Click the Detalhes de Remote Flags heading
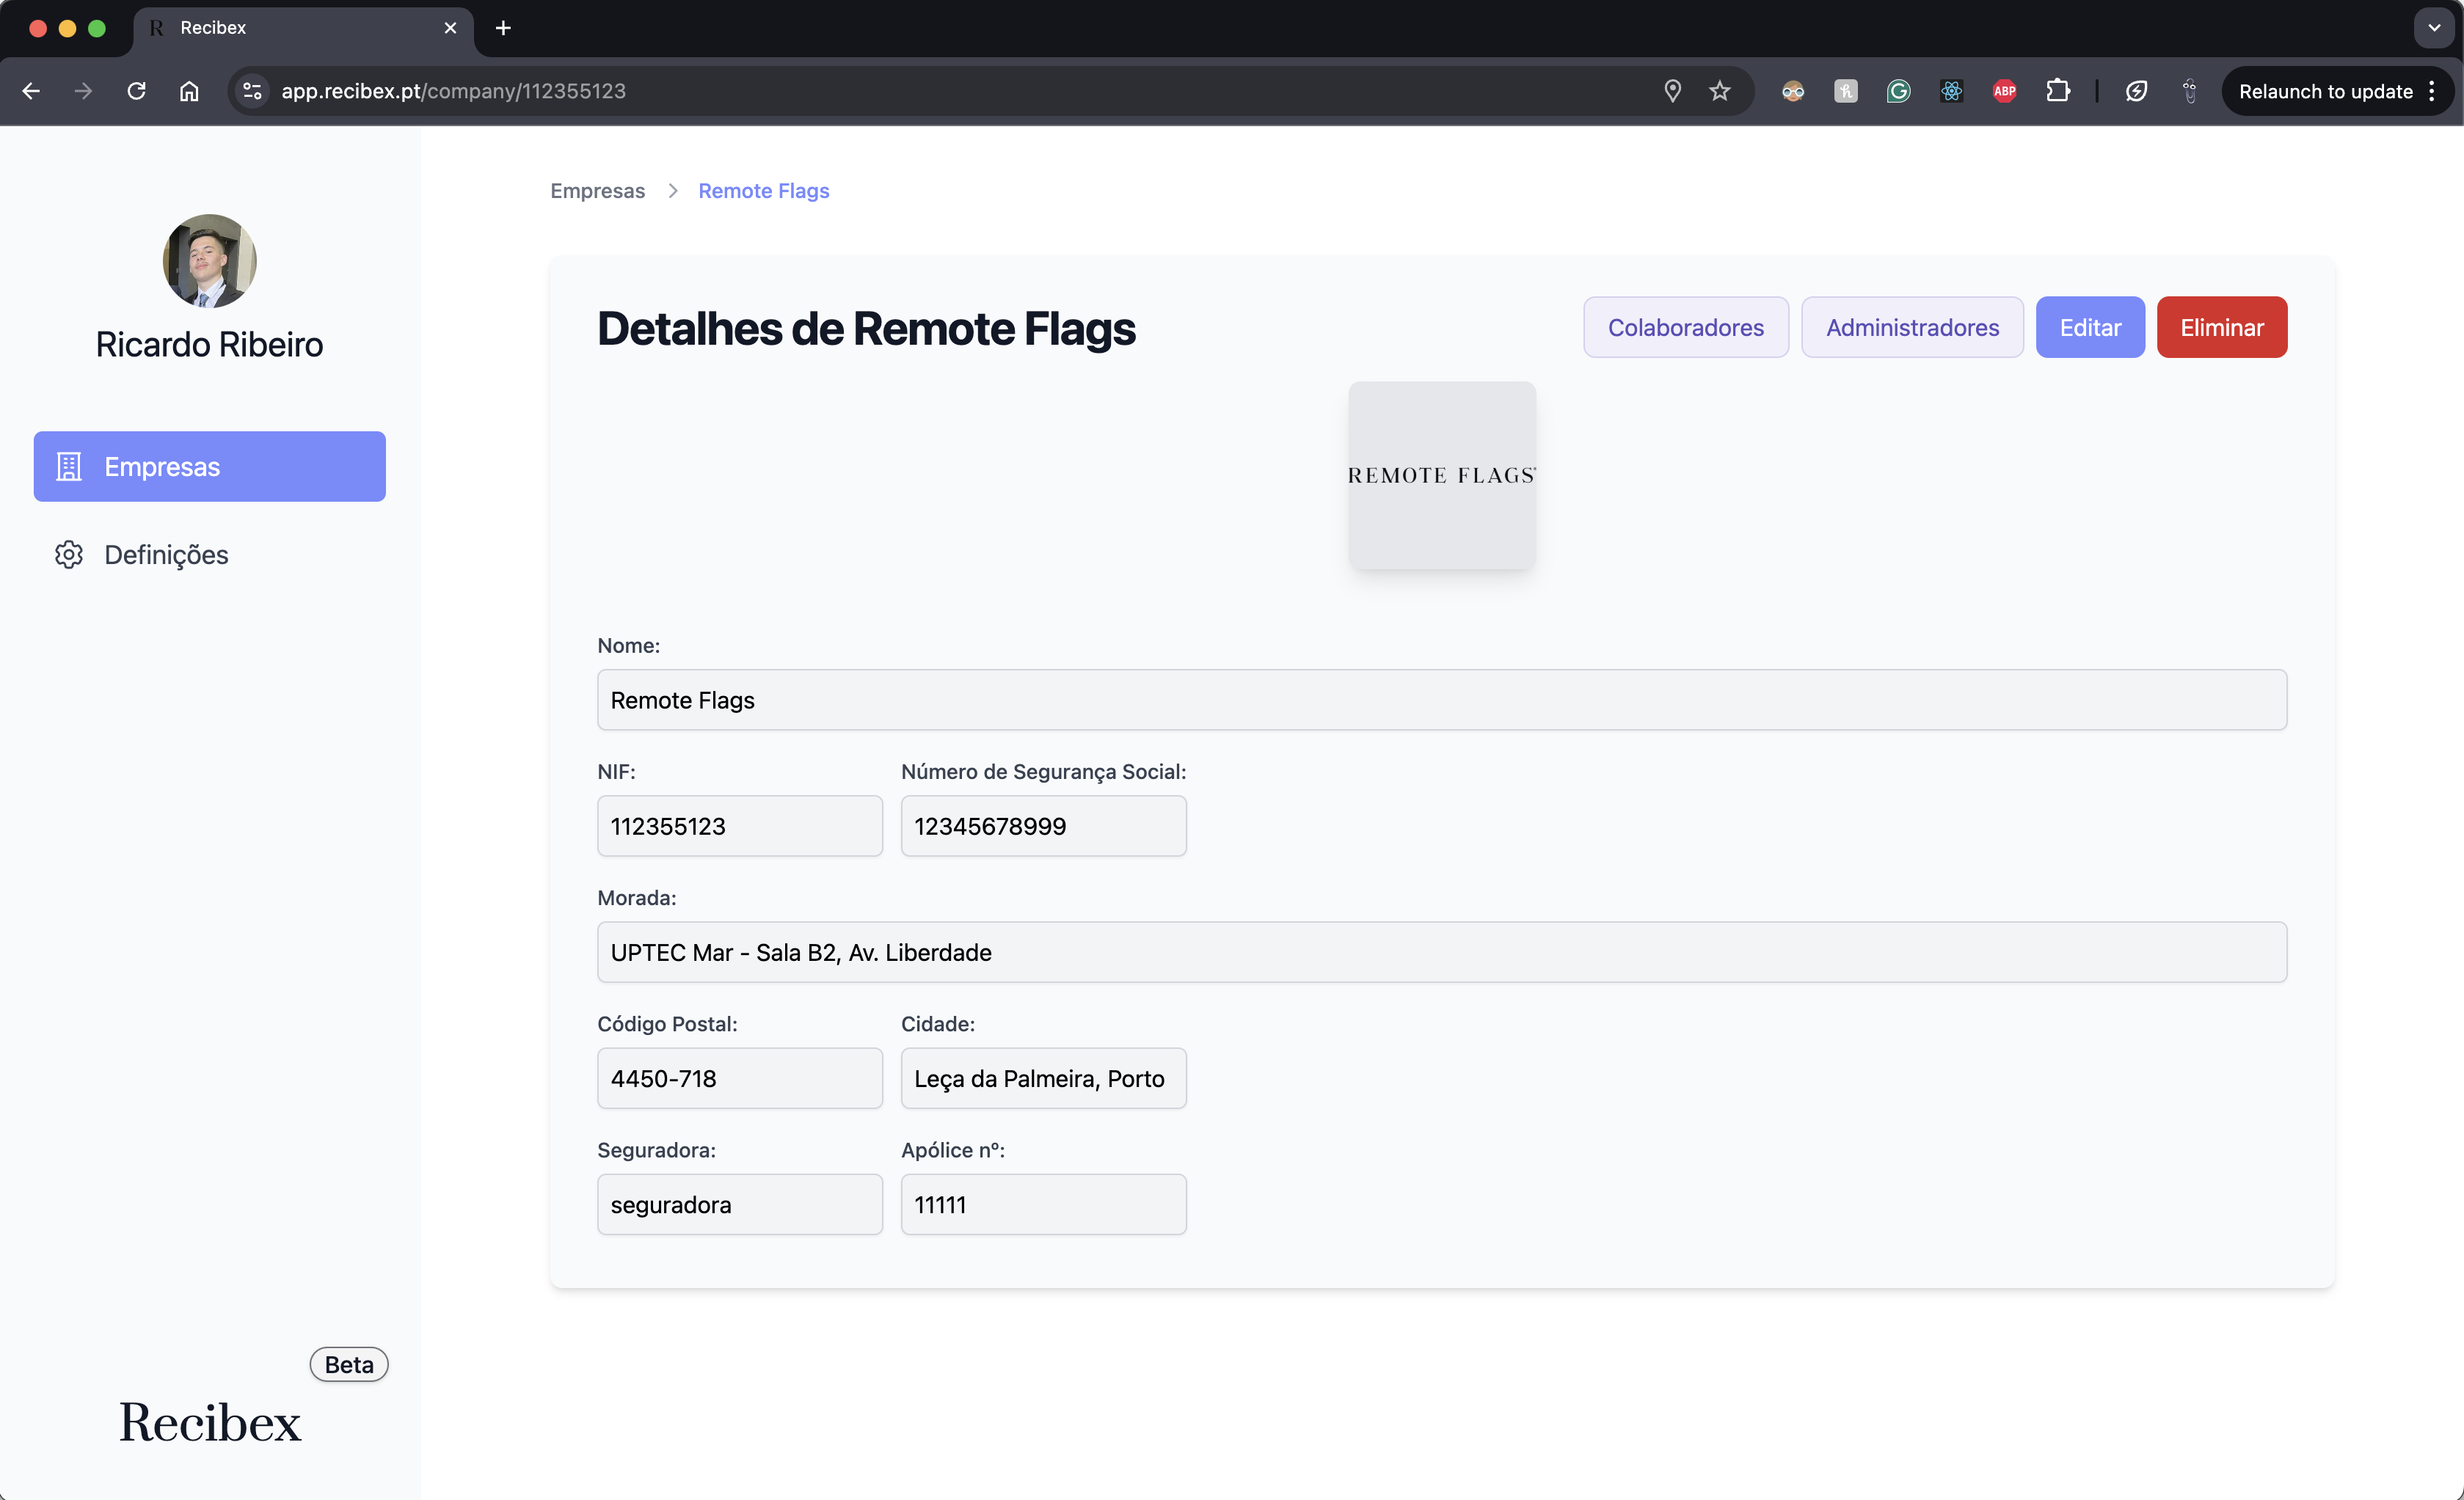The height and width of the screenshot is (1500, 2464). click(x=866, y=329)
